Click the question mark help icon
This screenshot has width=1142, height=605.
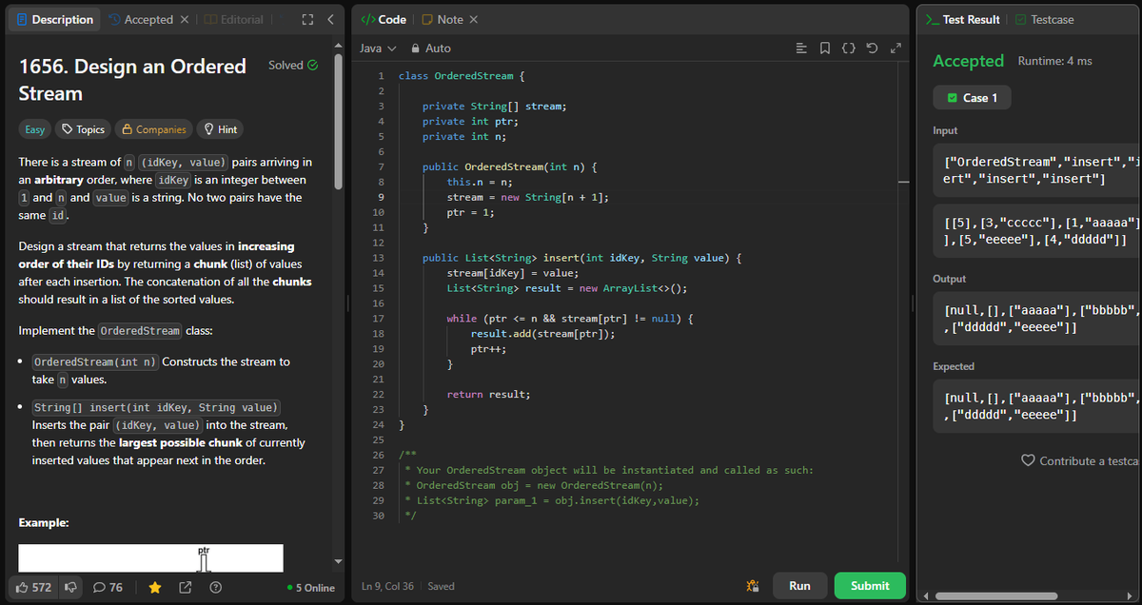[216, 587]
